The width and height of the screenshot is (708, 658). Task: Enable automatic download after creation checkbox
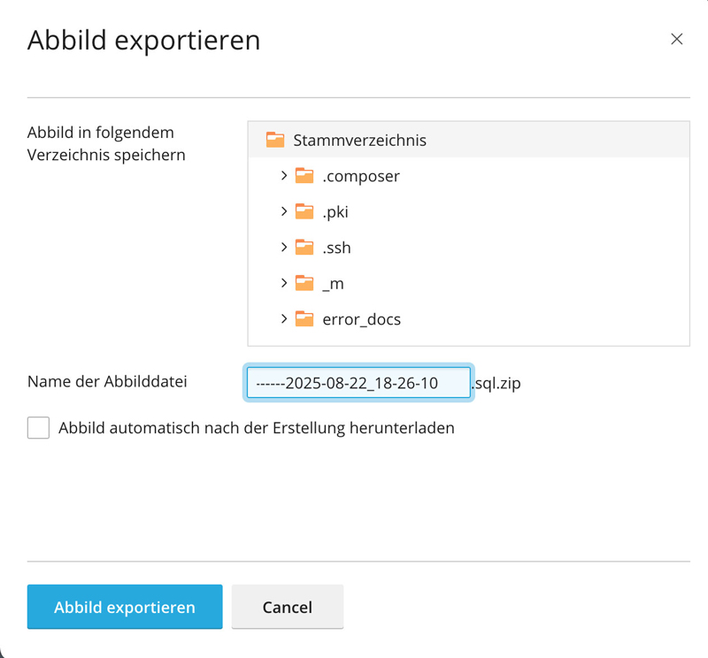(38, 428)
